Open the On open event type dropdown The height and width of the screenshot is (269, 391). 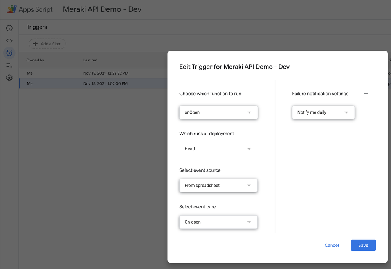[x=218, y=222]
